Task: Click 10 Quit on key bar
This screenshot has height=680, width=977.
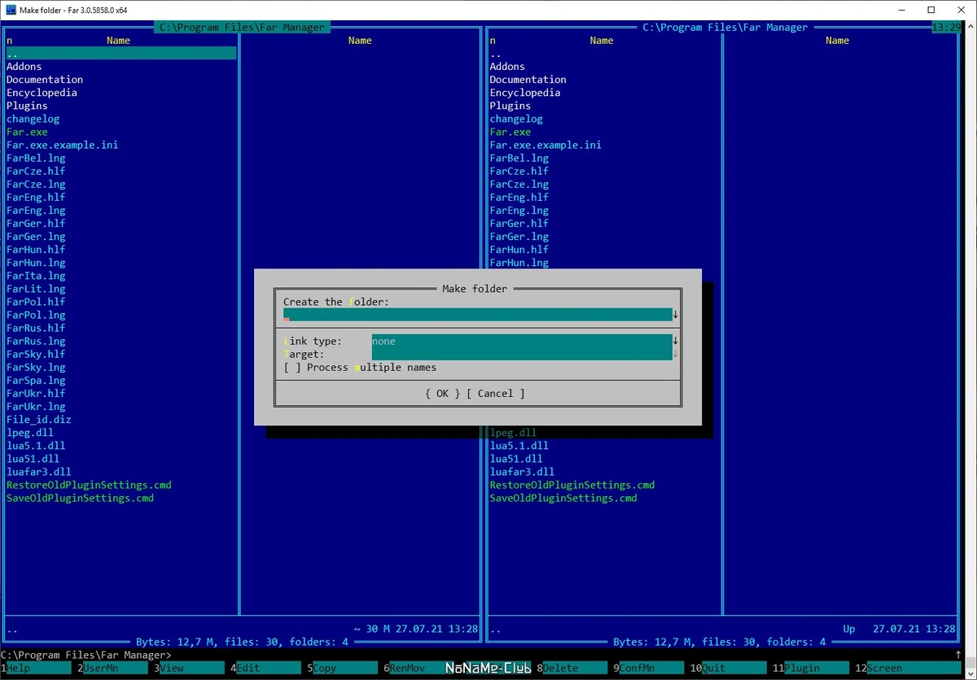Action: tap(728, 668)
